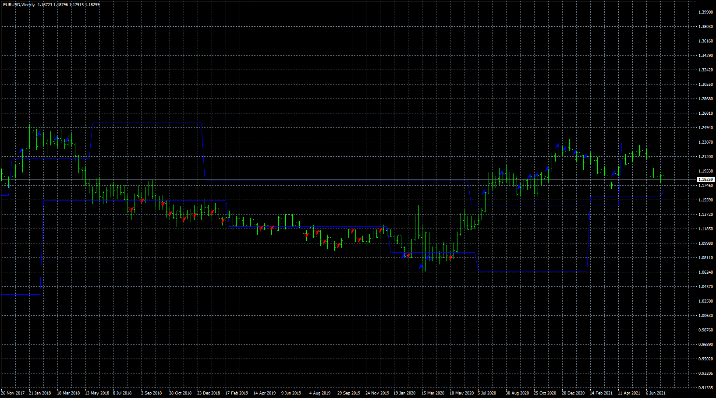
Task: Select the 1.21200 price level label
Action: tap(705, 157)
